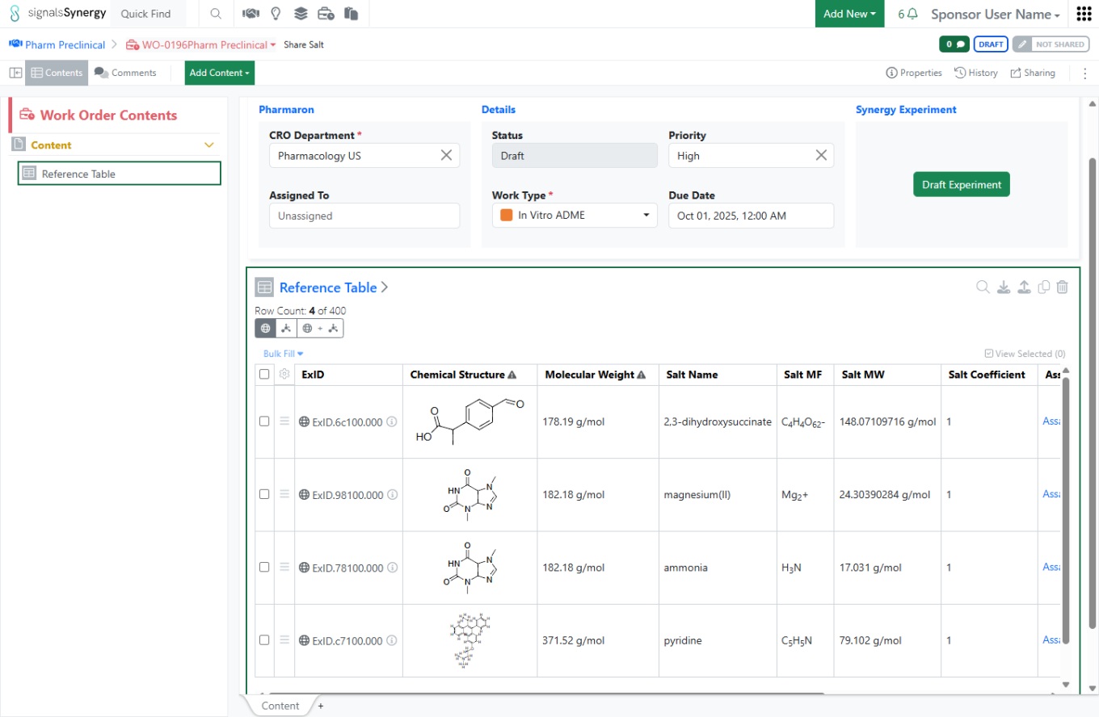
Task: Click the info icon next to ExID.6c100.000
Action: pos(392,421)
